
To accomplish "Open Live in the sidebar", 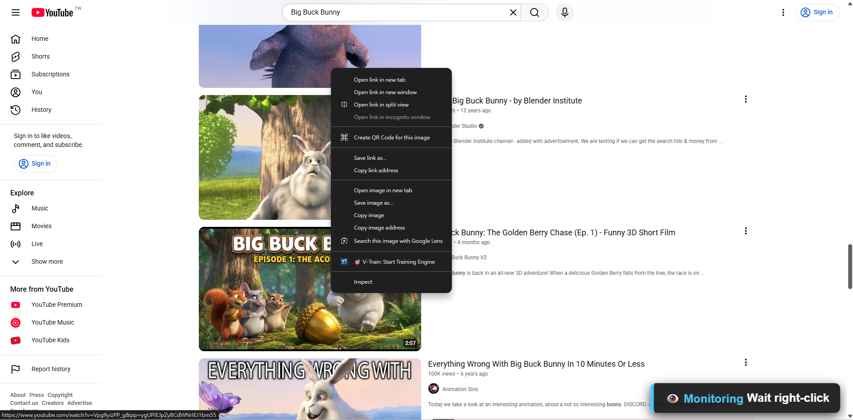I will pyautogui.click(x=51, y=244).
